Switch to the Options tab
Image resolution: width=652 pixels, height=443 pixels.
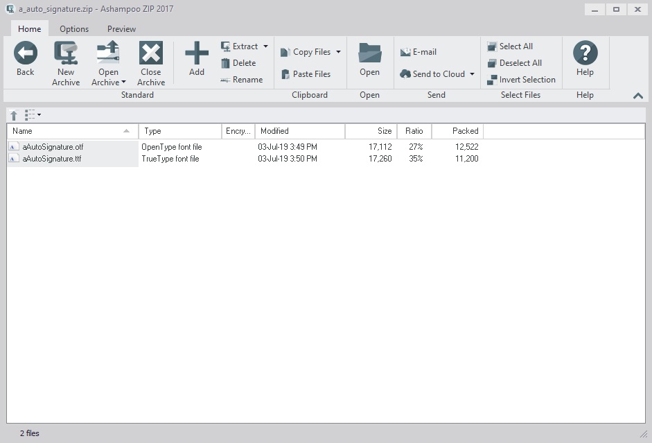pyautogui.click(x=73, y=29)
